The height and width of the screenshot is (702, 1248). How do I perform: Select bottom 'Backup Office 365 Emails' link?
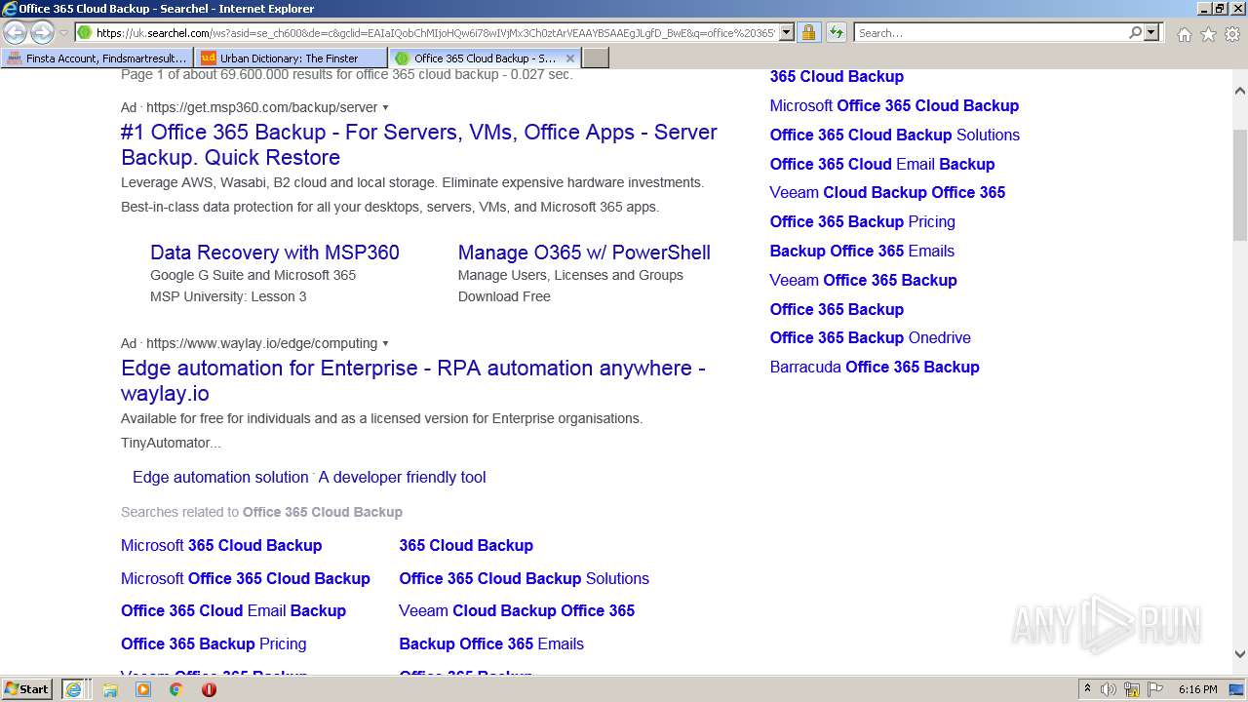coord(491,643)
